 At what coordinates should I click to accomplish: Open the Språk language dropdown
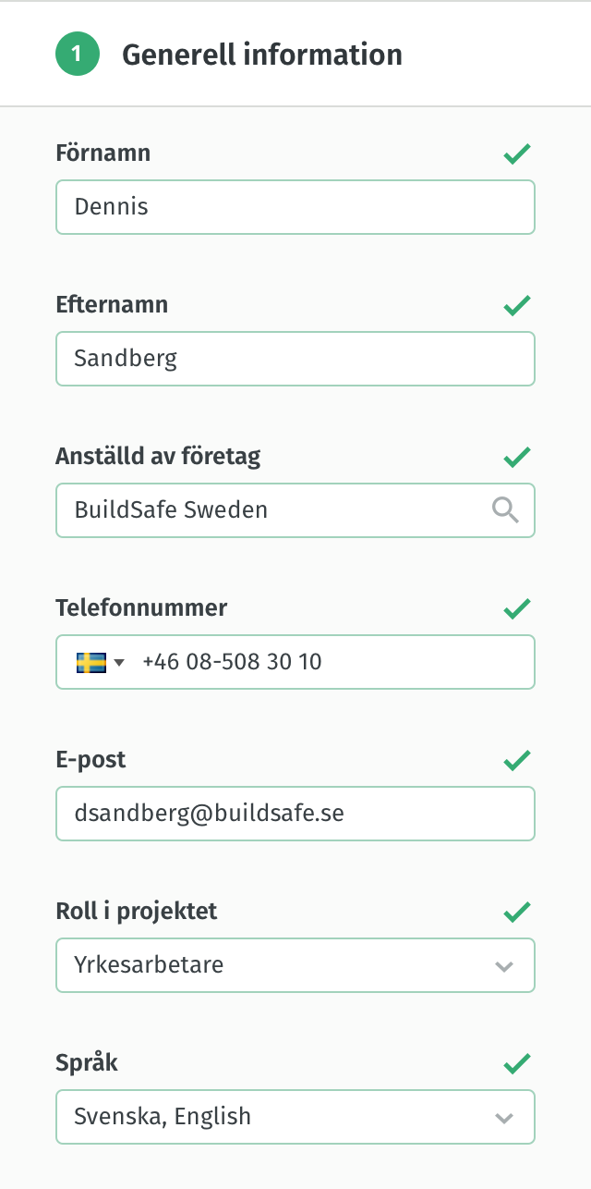[x=503, y=1118]
